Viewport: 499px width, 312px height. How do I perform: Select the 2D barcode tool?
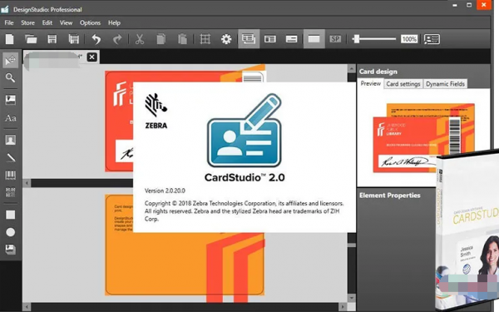tap(10, 191)
